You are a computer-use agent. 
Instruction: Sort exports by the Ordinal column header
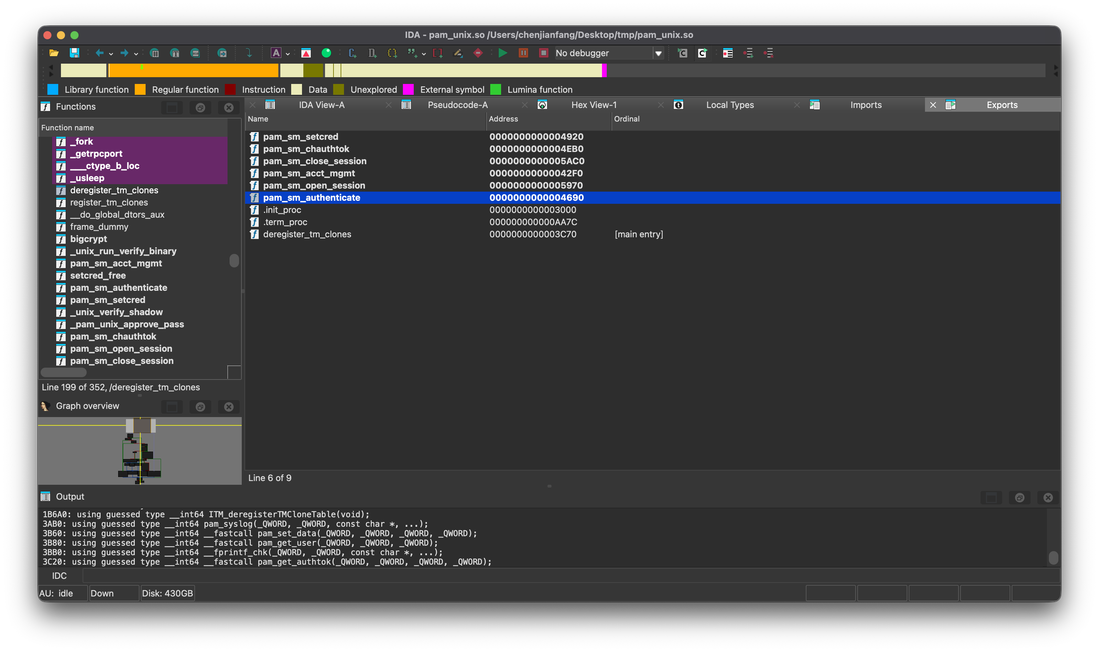click(835, 119)
